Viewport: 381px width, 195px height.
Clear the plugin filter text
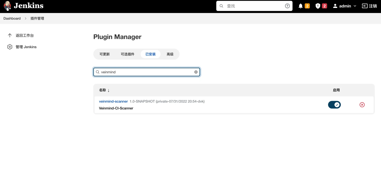point(196,72)
